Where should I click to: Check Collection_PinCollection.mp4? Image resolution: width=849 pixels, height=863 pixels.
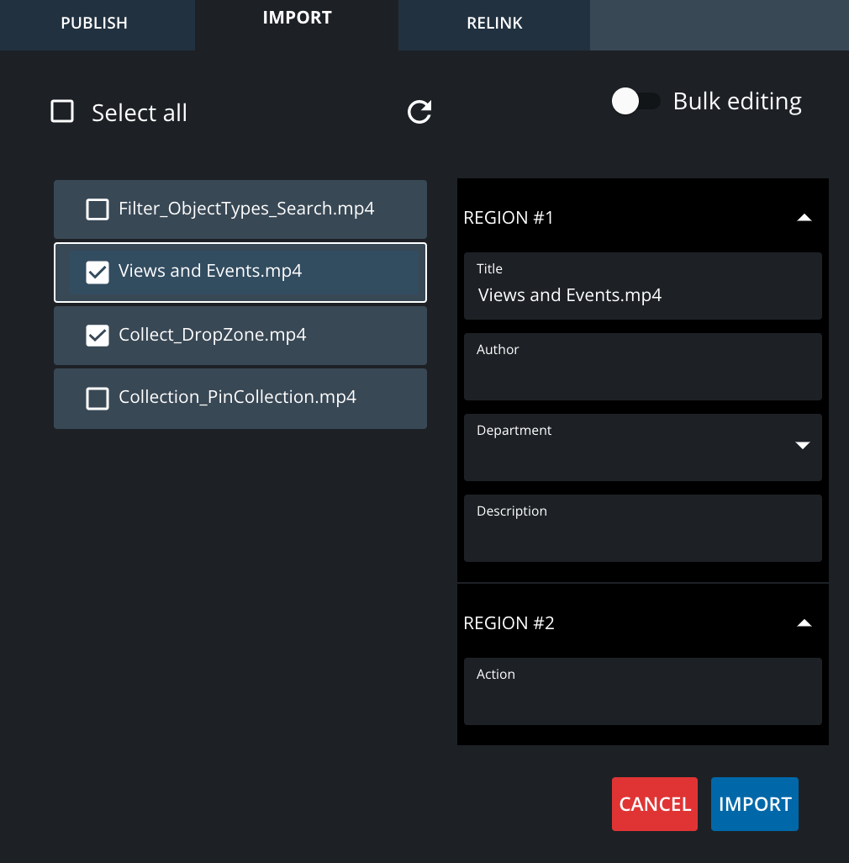[97, 398]
